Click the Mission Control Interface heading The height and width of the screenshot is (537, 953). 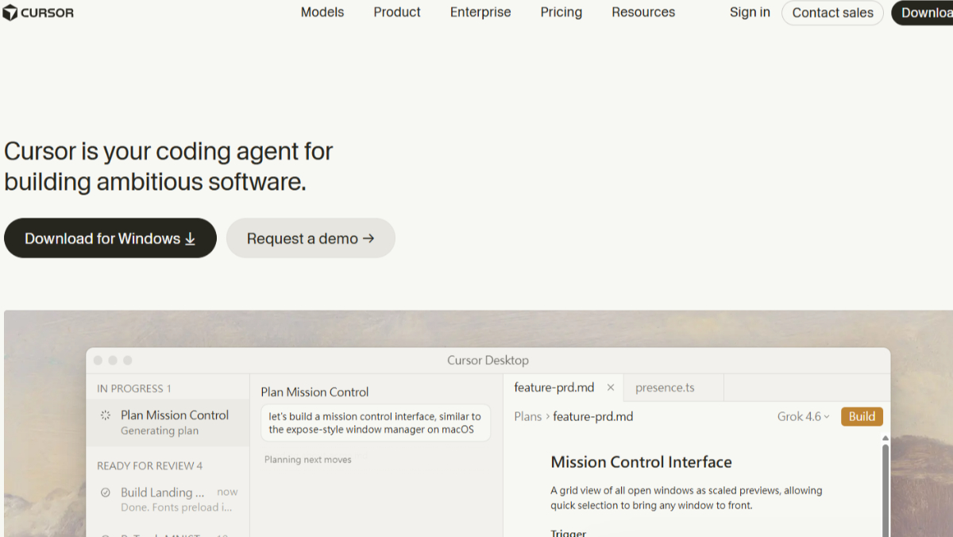pos(641,462)
